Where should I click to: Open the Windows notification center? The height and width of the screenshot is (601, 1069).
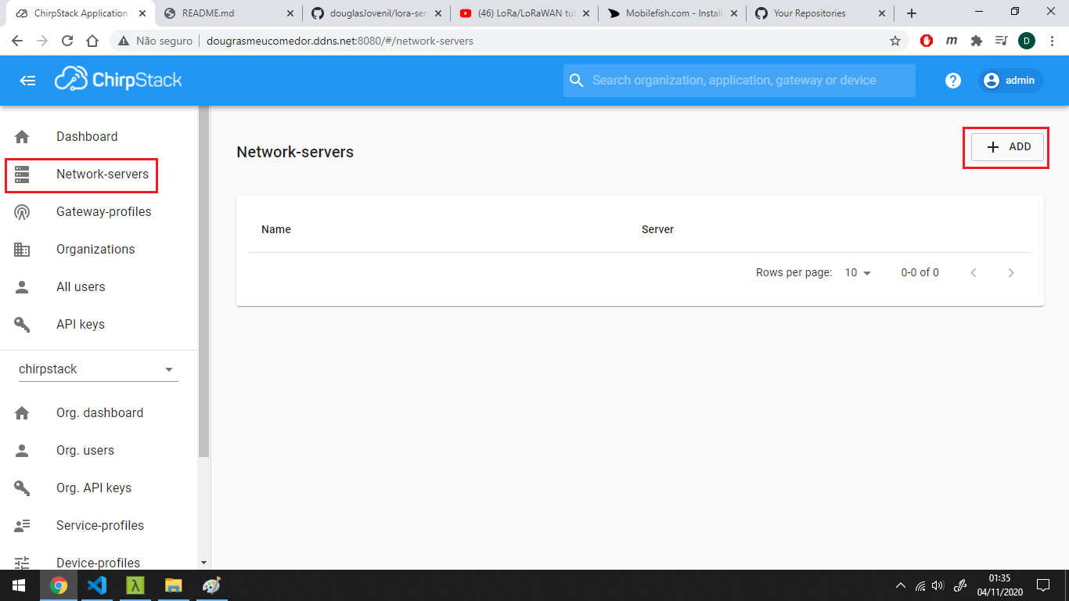(x=1043, y=585)
